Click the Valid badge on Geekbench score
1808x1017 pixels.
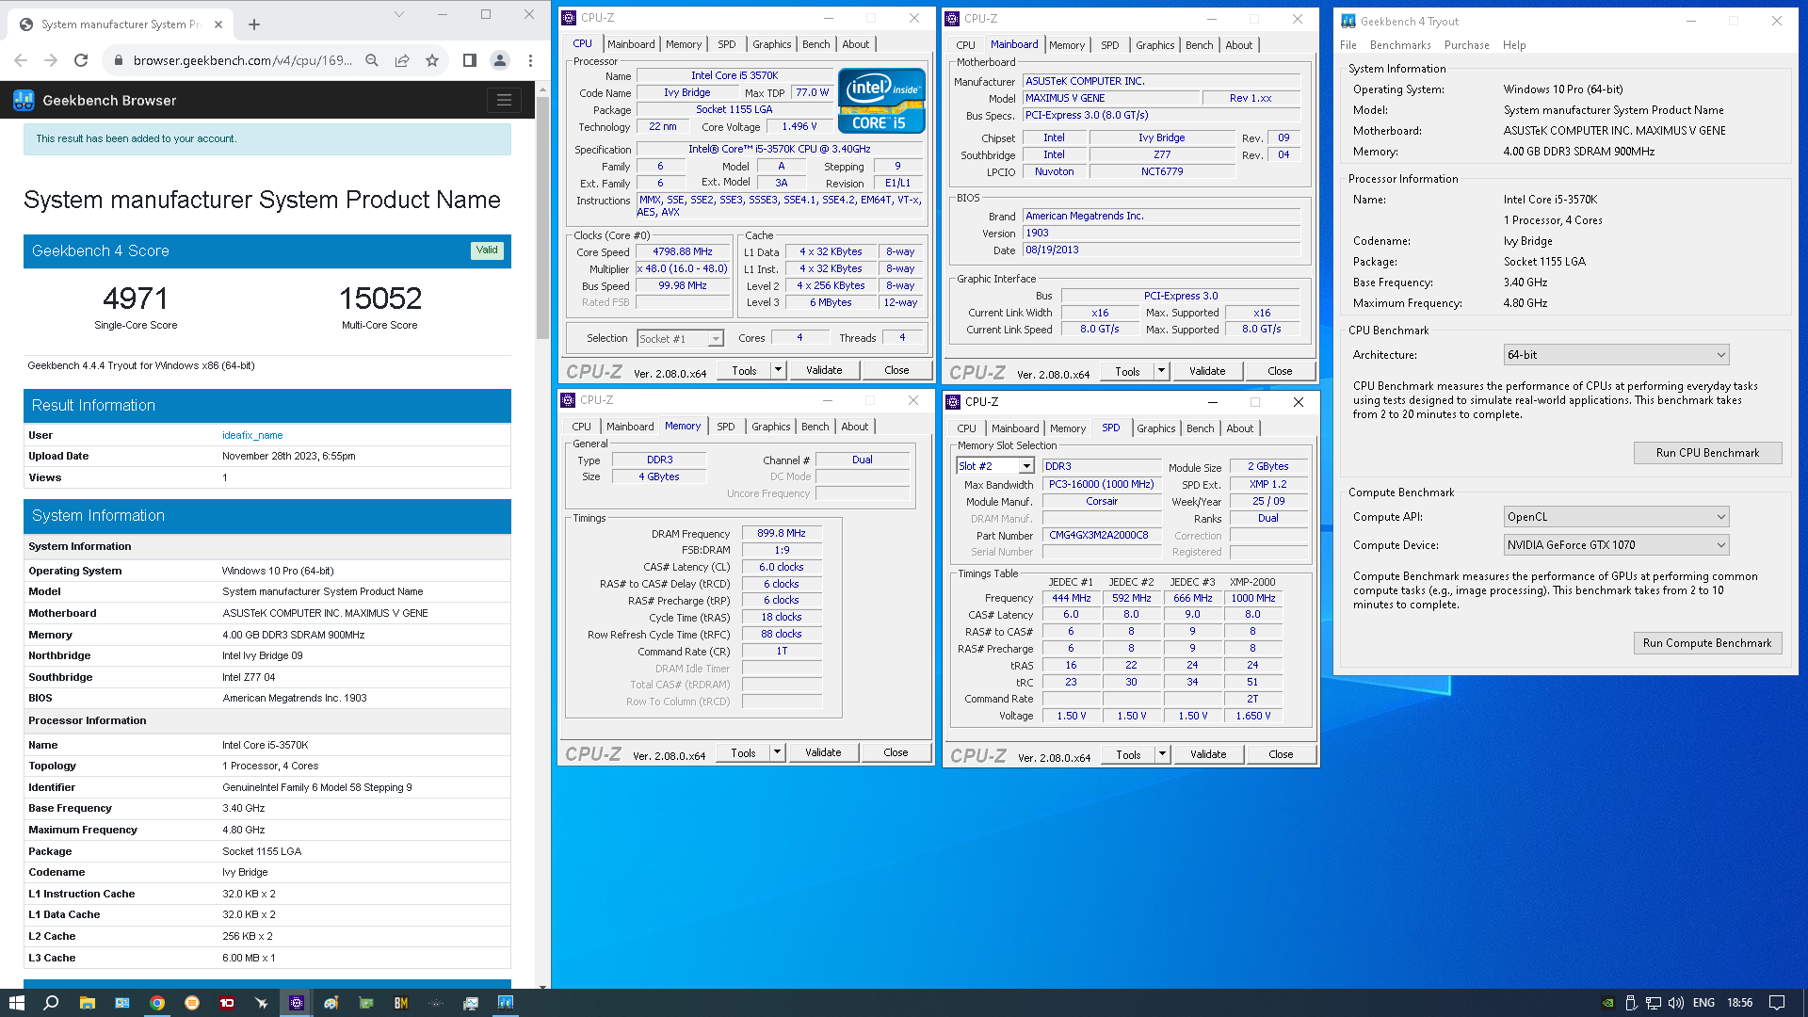(x=487, y=250)
